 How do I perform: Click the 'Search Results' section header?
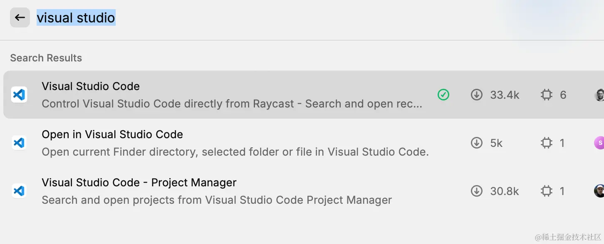click(x=46, y=58)
